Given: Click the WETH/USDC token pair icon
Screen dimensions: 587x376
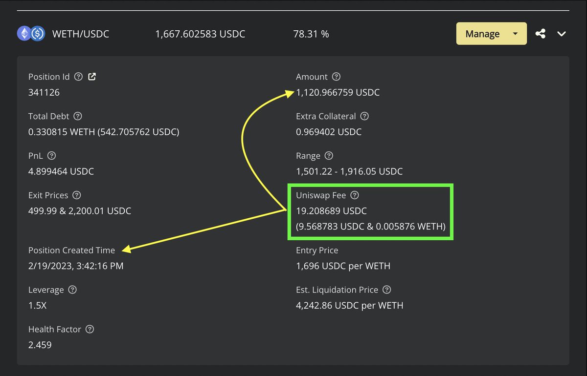Looking at the screenshot, I should 31,34.
